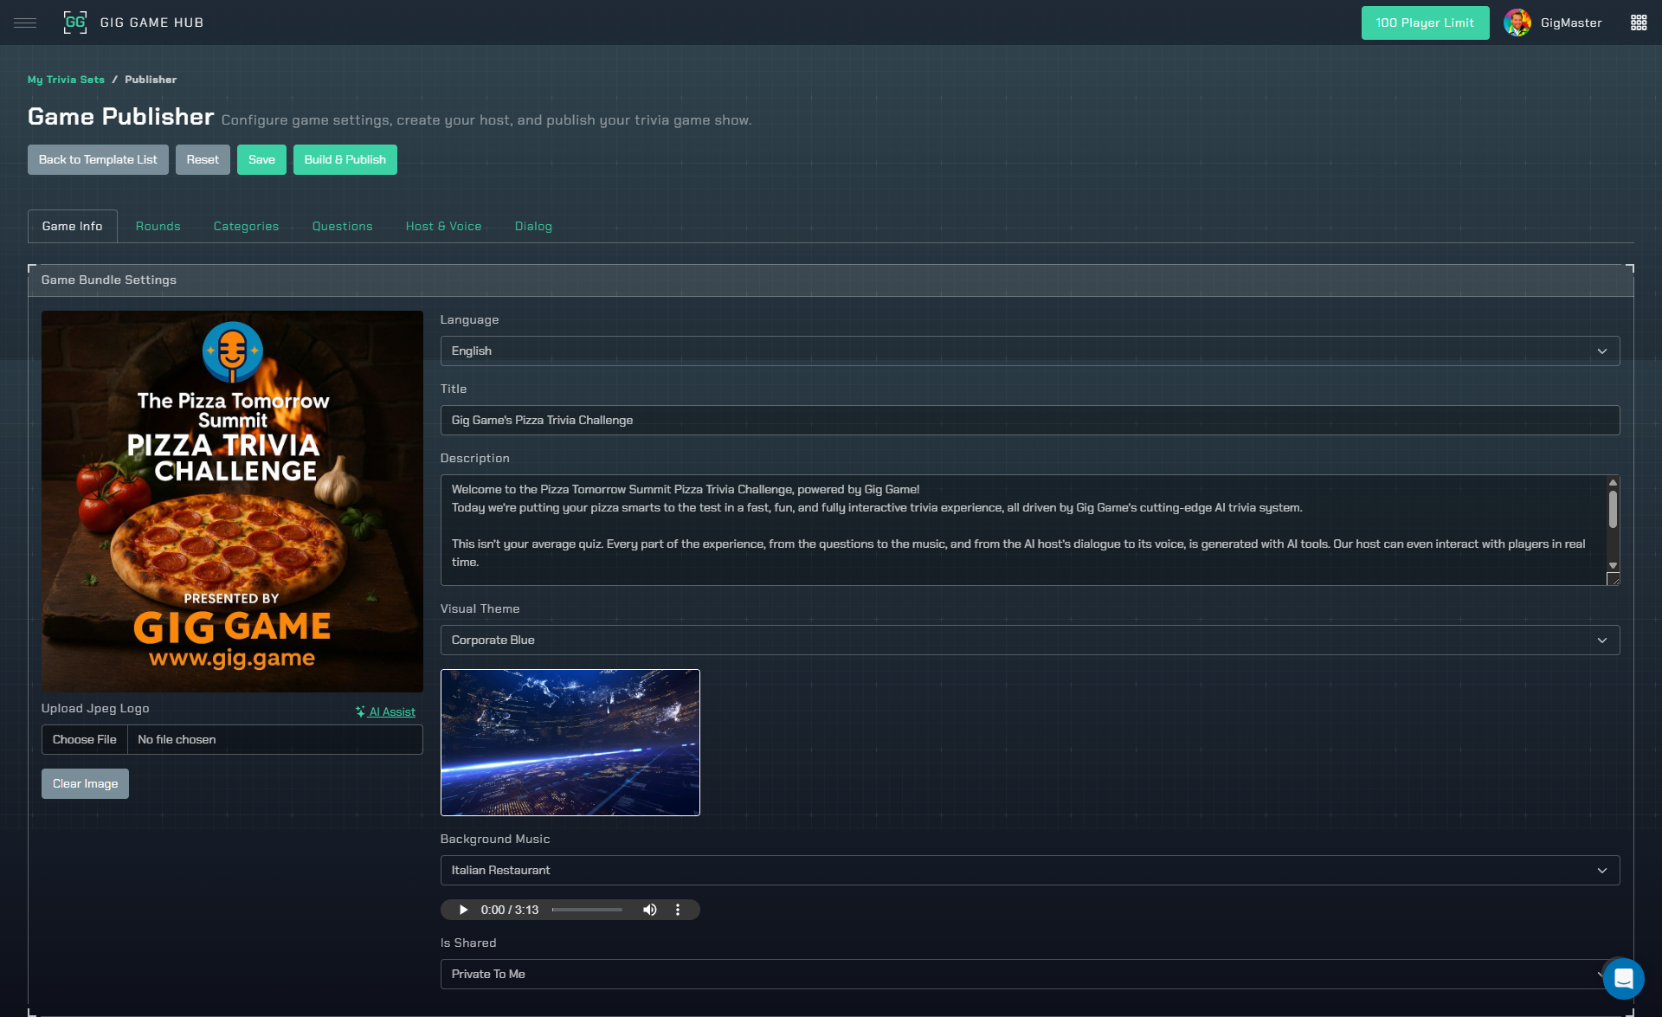Expand the Background Music dropdown
The image size is (1662, 1017).
[x=1029, y=870]
